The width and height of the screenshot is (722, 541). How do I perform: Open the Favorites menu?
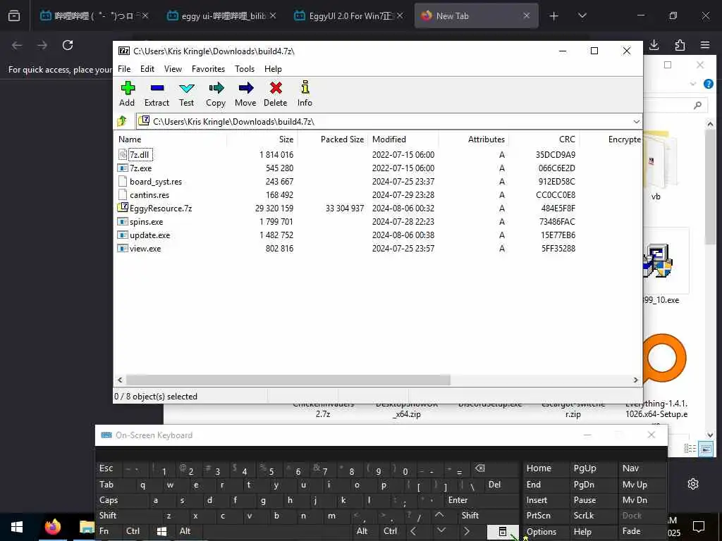(208, 68)
